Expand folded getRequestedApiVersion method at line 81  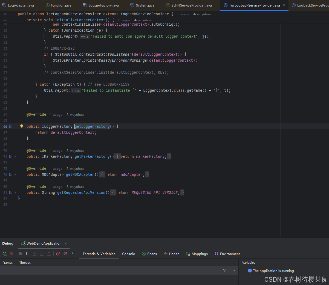[x=15, y=192]
